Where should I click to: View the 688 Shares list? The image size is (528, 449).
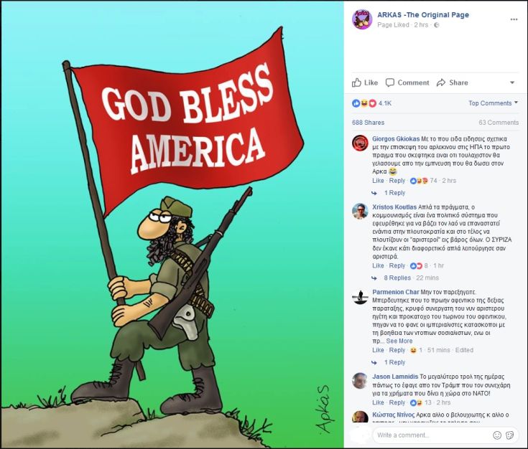(368, 123)
